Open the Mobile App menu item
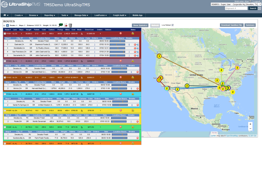This screenshot has width=262, height=170. 138,15
